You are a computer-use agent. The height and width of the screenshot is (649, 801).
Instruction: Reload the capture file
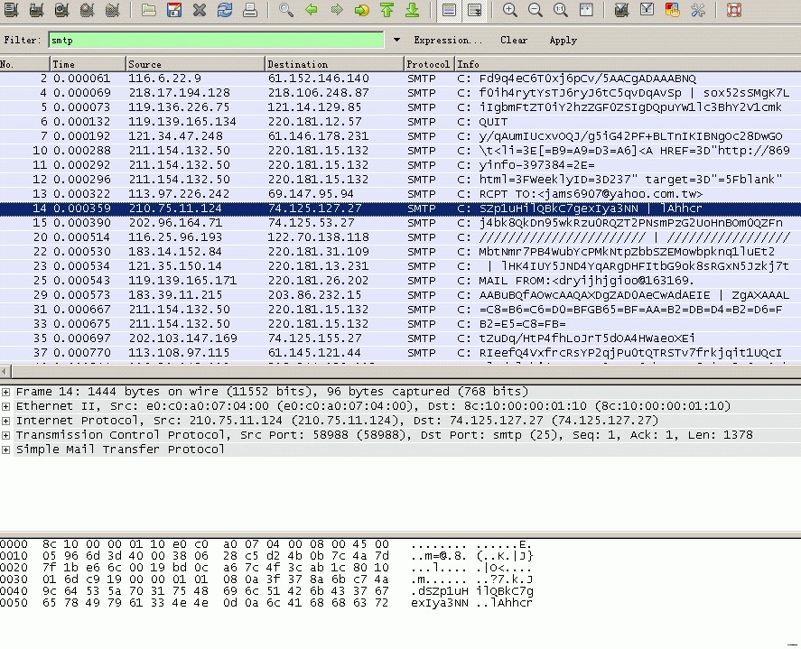pyautogui.click(x=225, y=11)
